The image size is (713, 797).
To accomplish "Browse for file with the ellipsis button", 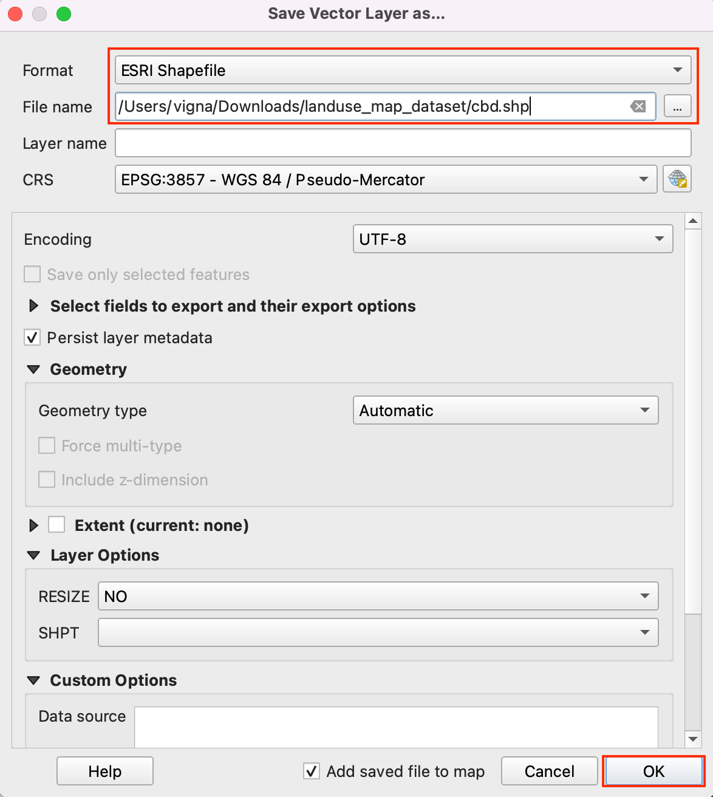I will 677,107.
